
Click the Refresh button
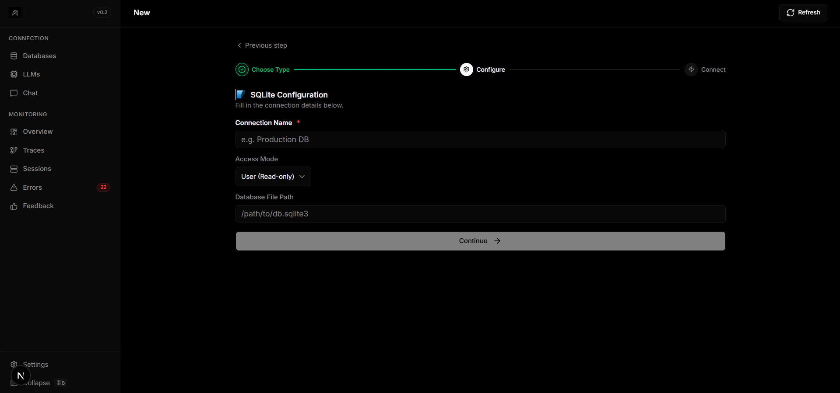(x=803, y=13)
